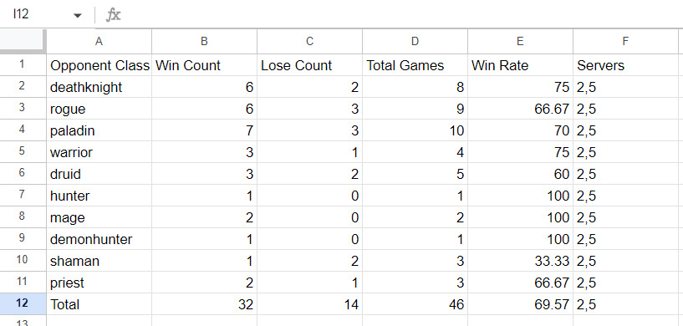Select row 1 header
683x326 pixels.
[23, 65]
